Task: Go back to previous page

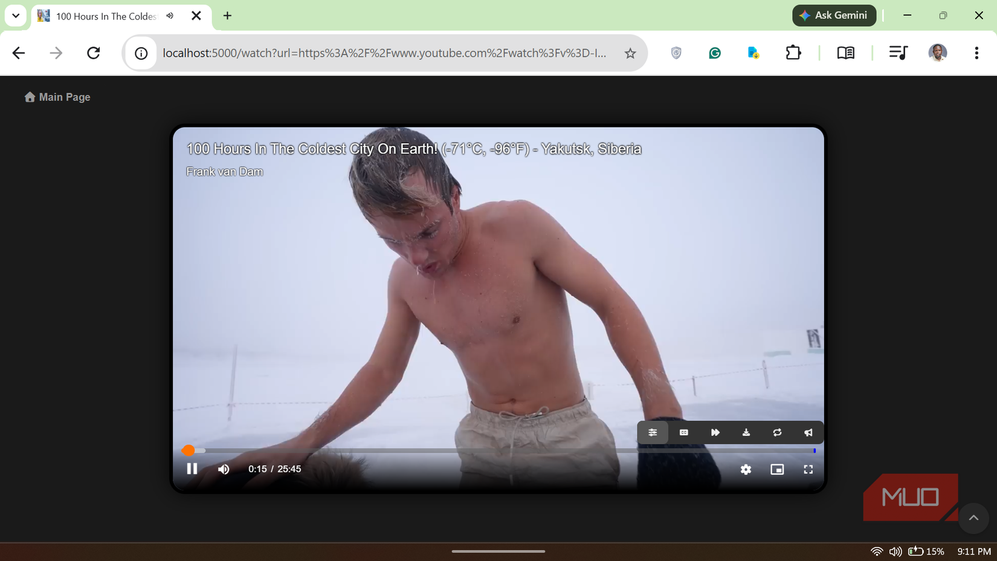Action: coord(19,53)
